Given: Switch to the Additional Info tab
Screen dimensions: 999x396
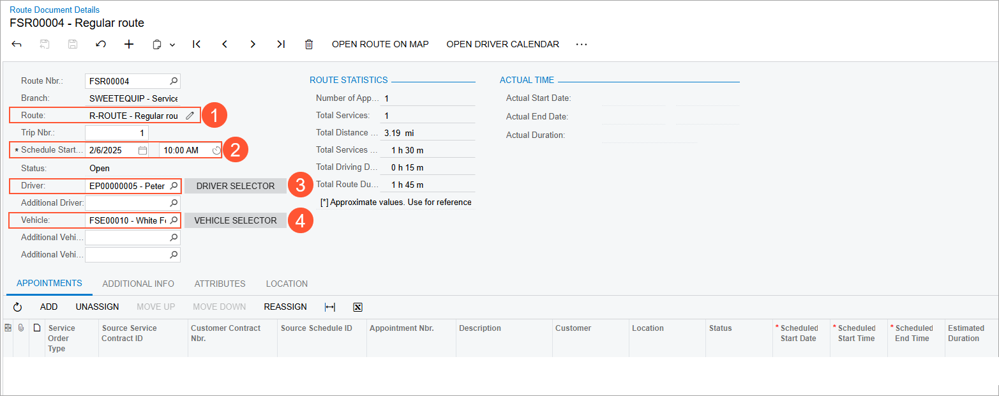Looking at the screenshot, I should click(x=138, y=284).
